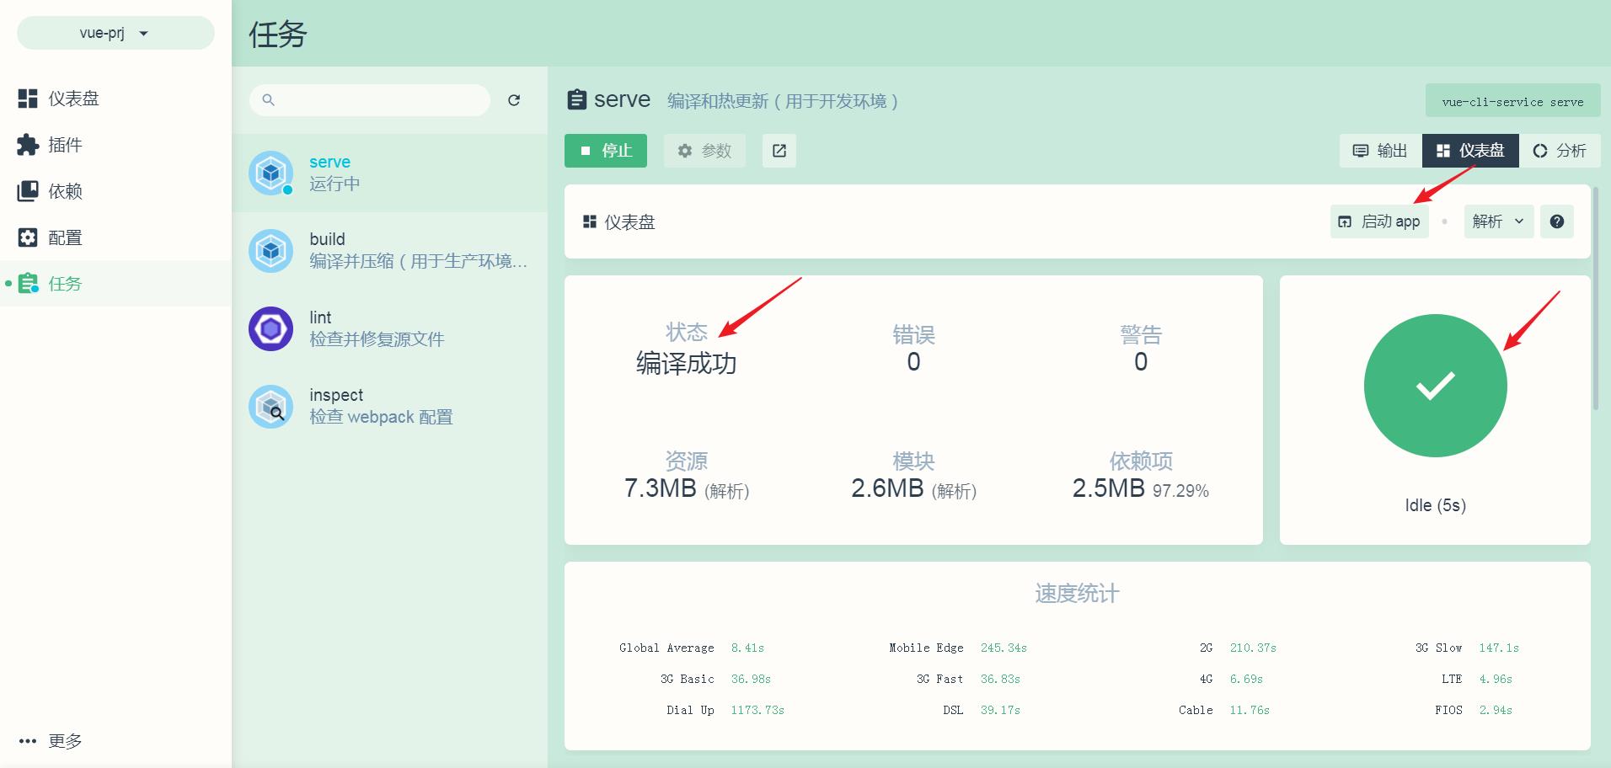Click the DSL 39.17s value
The width and height of the screenshot is (1611, 768).
[1000, 710]
